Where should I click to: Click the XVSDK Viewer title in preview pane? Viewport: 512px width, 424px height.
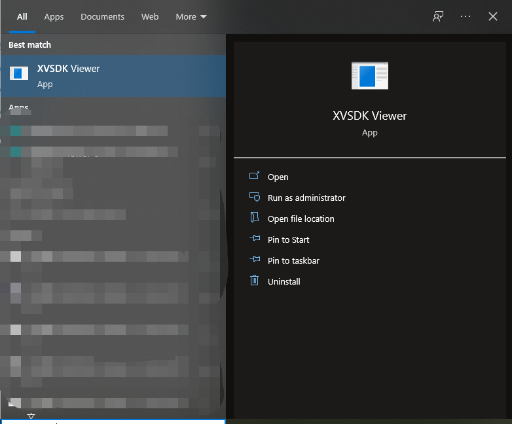(x=370, y=116)
